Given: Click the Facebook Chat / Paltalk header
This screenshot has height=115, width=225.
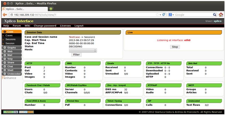Looking at the screenshot, I should pyautogui.click(x=43, y=85).
